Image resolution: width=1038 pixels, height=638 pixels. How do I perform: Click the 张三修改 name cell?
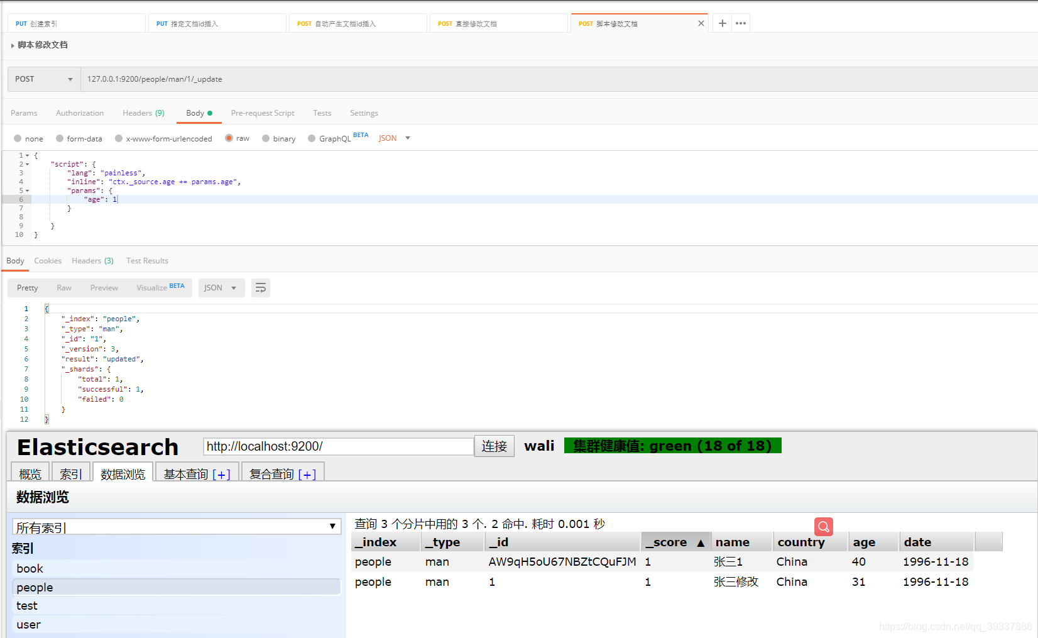tap(736, 582)
